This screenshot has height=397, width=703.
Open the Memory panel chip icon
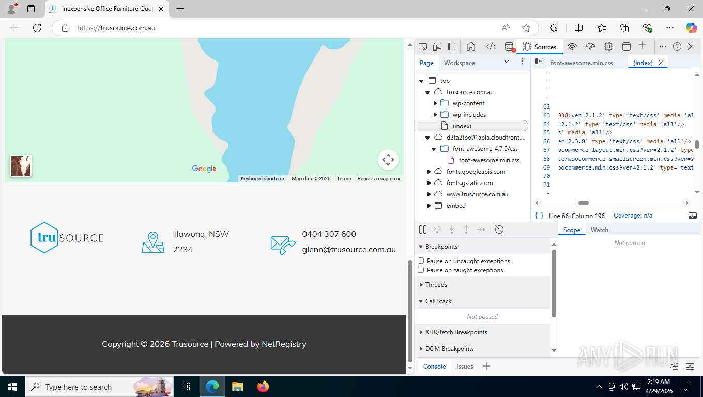pyautogui.click(x=608, y=47)
